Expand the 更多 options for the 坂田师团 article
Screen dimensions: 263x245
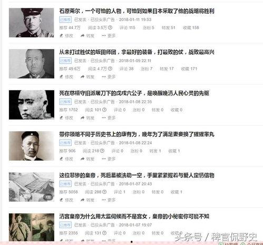pyautogui.click(x=104, y=77)
